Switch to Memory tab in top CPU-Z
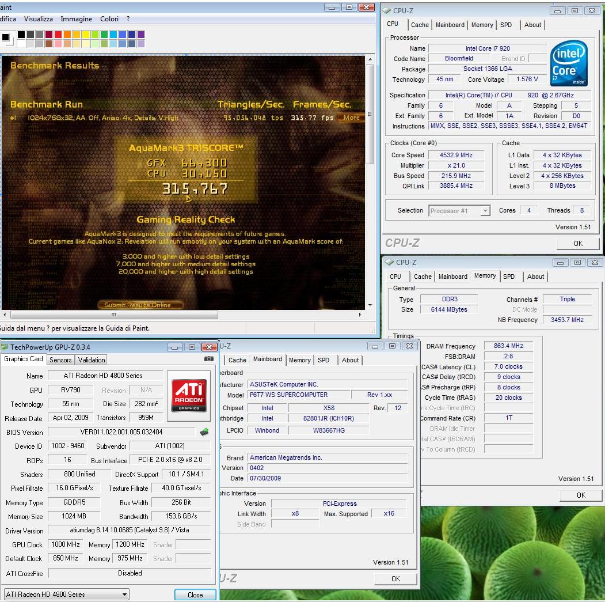This screenshot has height=602, width=605. [x=482, y=25]
